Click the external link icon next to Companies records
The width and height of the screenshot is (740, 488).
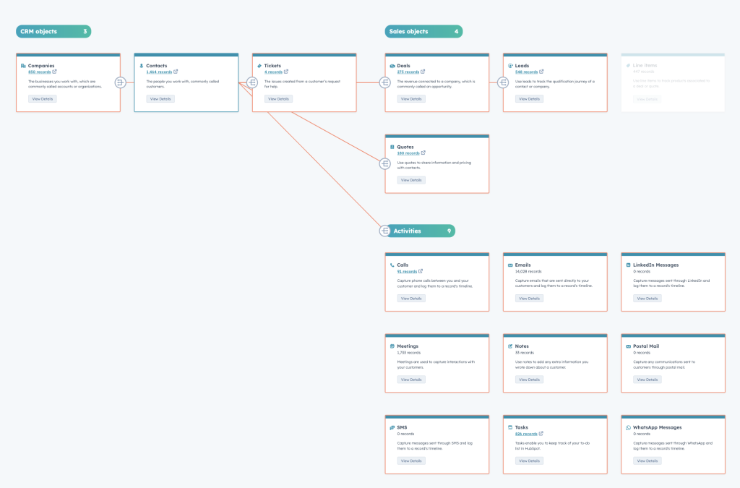(x=54, y=72)
